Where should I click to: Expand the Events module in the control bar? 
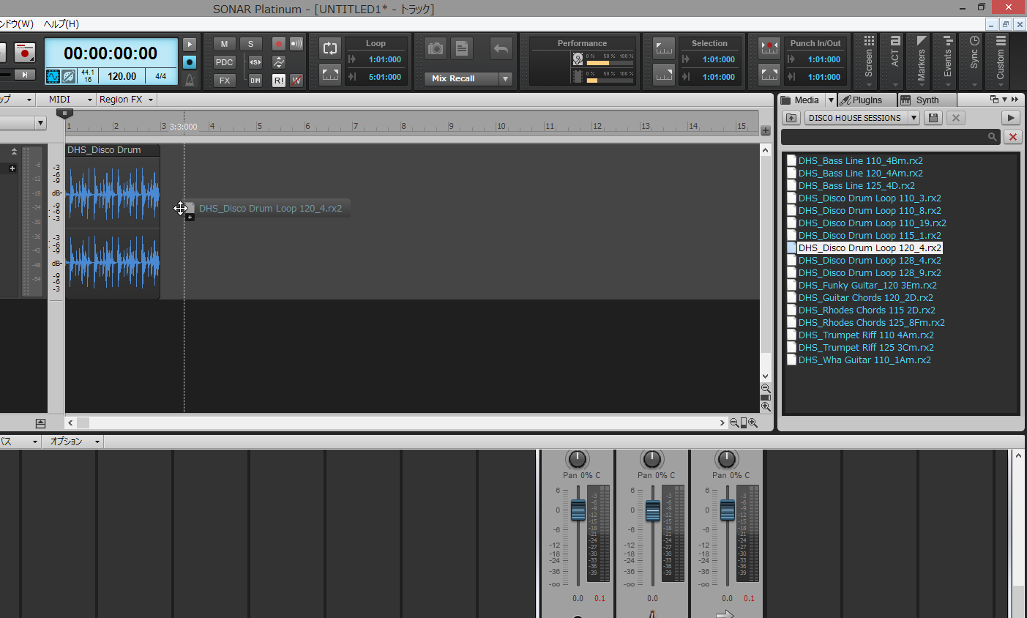coord(948,62)
